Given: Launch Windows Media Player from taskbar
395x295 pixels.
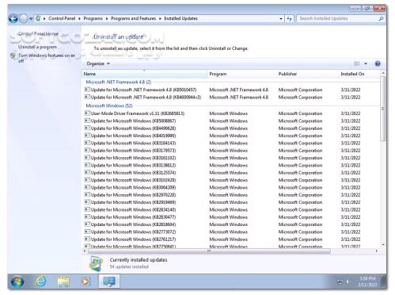Looking at the screenshot, I should 85,282.
